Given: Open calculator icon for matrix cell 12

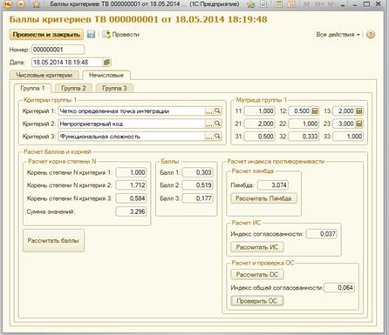Looking at the screenshot, I should point(315,111).
